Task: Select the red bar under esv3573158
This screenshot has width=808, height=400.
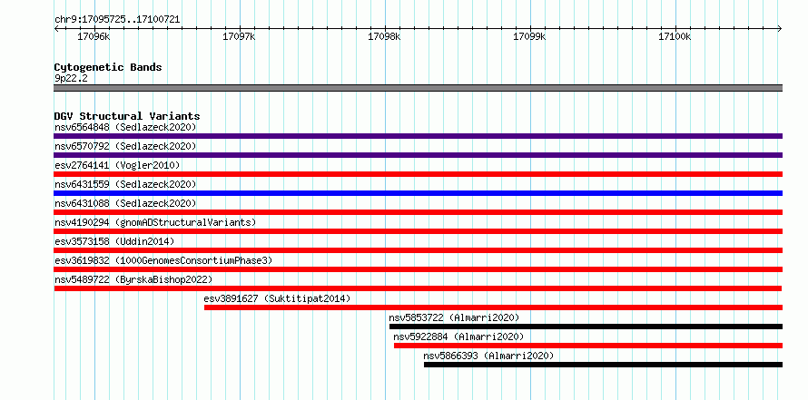Action: [x=418, y=250]
